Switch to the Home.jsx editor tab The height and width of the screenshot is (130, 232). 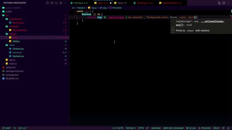79,3
